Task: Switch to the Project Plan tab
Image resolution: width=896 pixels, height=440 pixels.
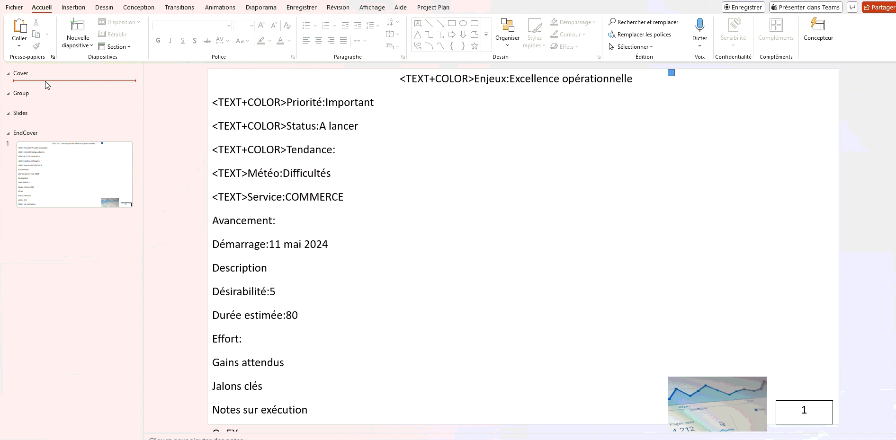Action: coord(433,7)
